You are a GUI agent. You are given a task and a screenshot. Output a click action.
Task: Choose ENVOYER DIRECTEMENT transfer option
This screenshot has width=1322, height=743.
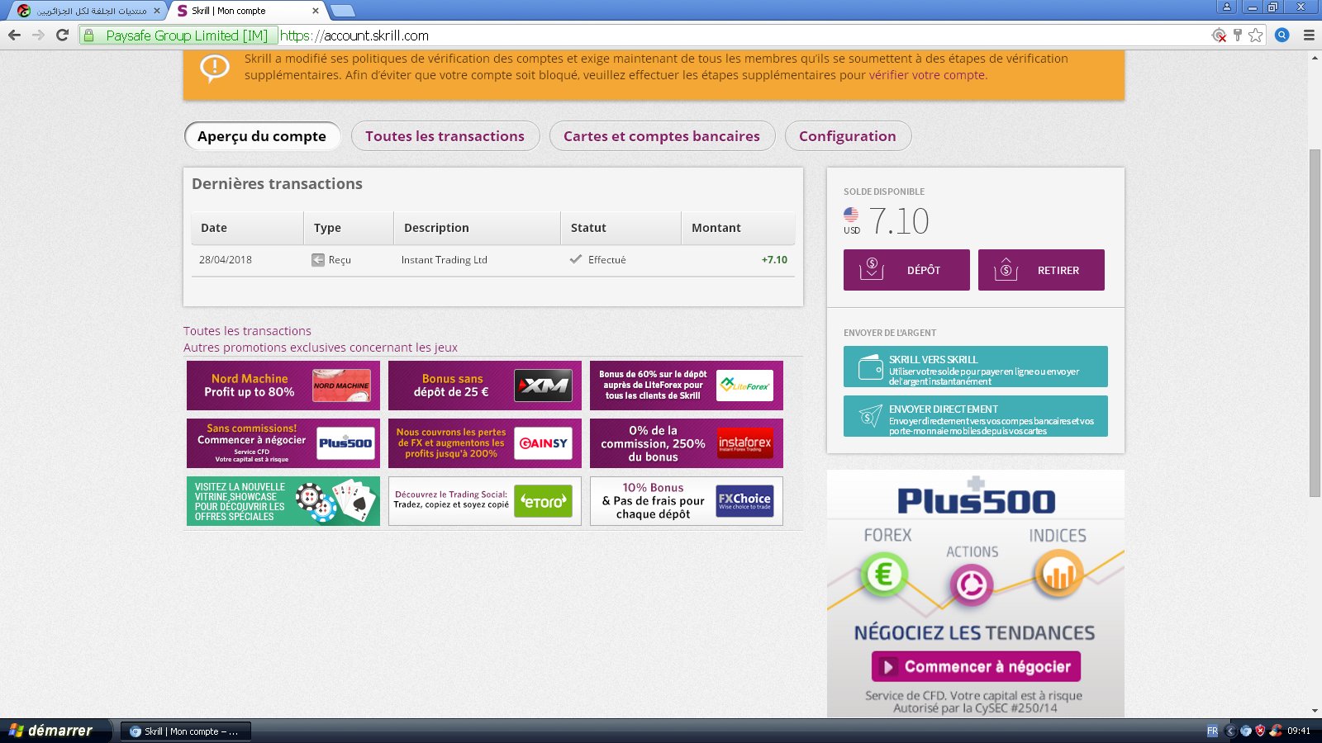[975, 416]
